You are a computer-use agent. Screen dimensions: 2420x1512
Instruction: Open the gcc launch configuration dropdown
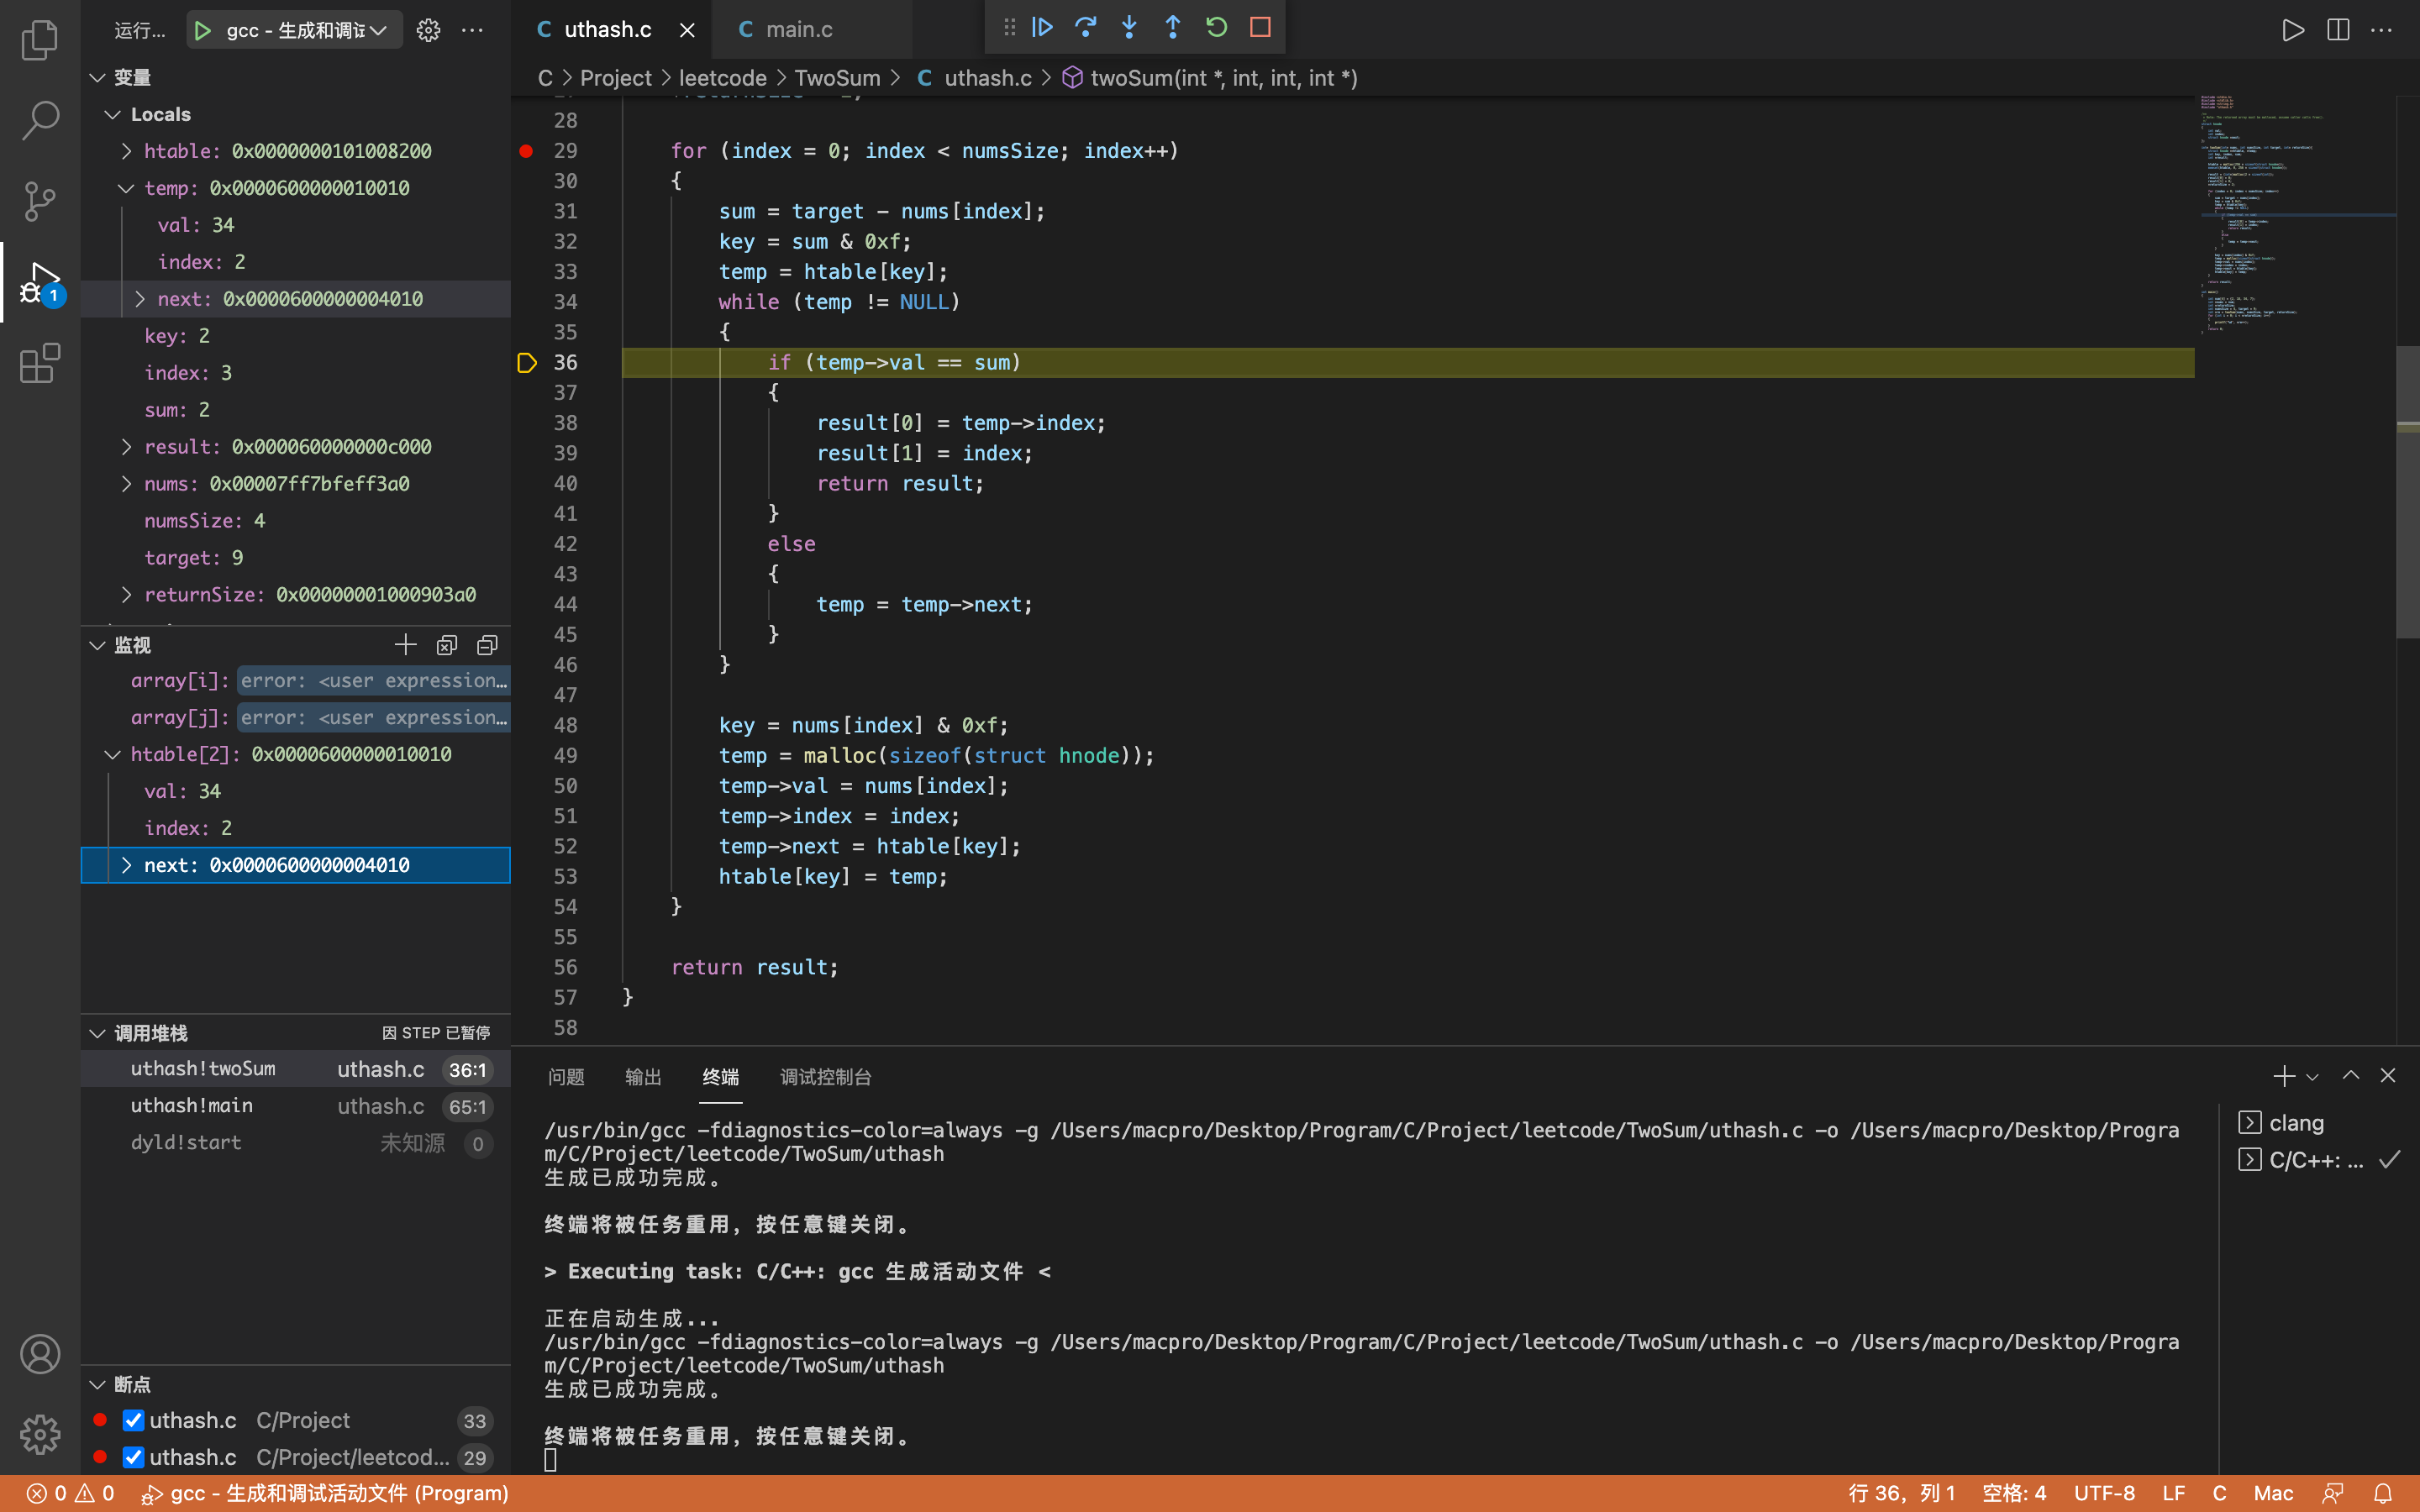point(379,31)
